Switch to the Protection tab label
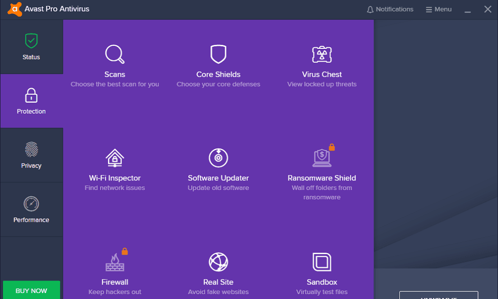Image resolution: width=498 pixels, height=299 pixels. (31, 112)
